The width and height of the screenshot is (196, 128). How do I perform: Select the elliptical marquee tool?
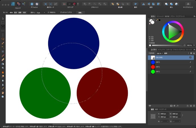click(x=3, y=26)
